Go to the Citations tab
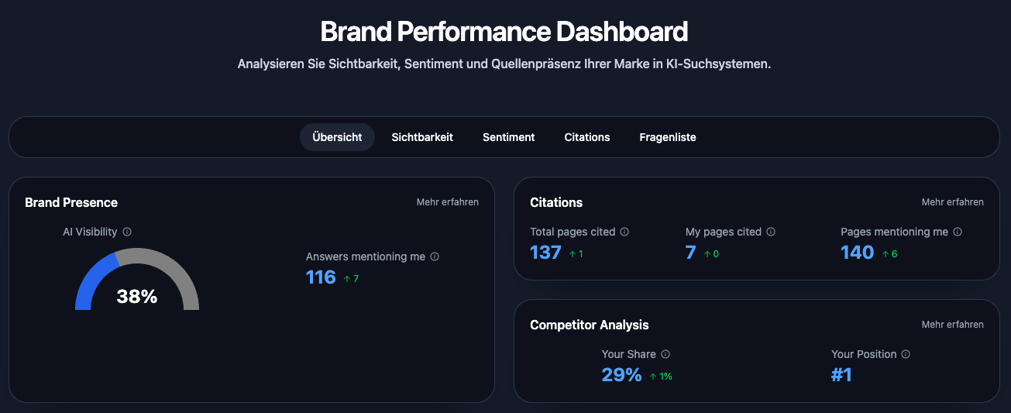1011x413 pixels. coord(587,137)
